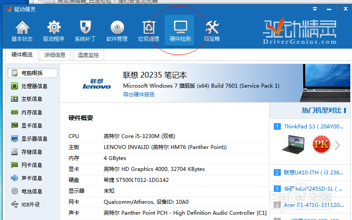The image size is (352, 220).
Task: Click the laptop banner image
Action: click(325, 83)
